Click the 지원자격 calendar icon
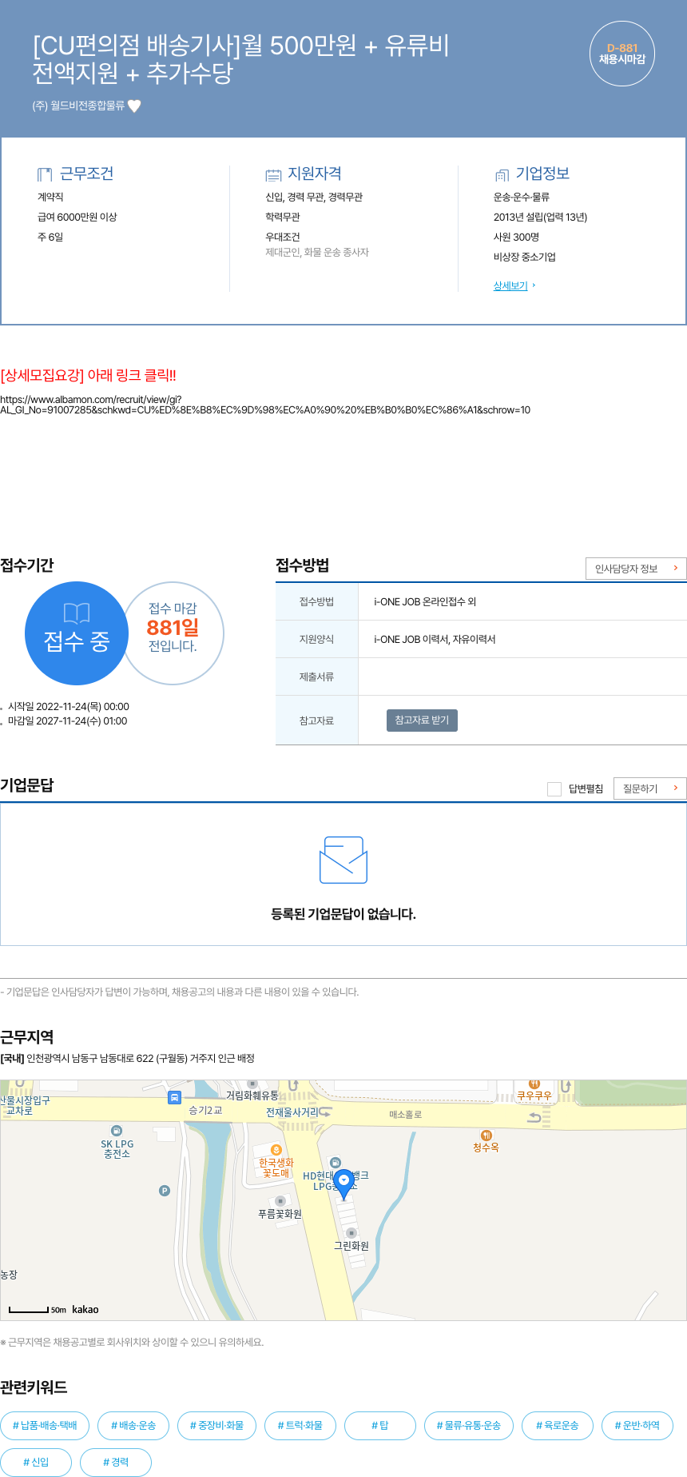 click(x=273, y=175)
